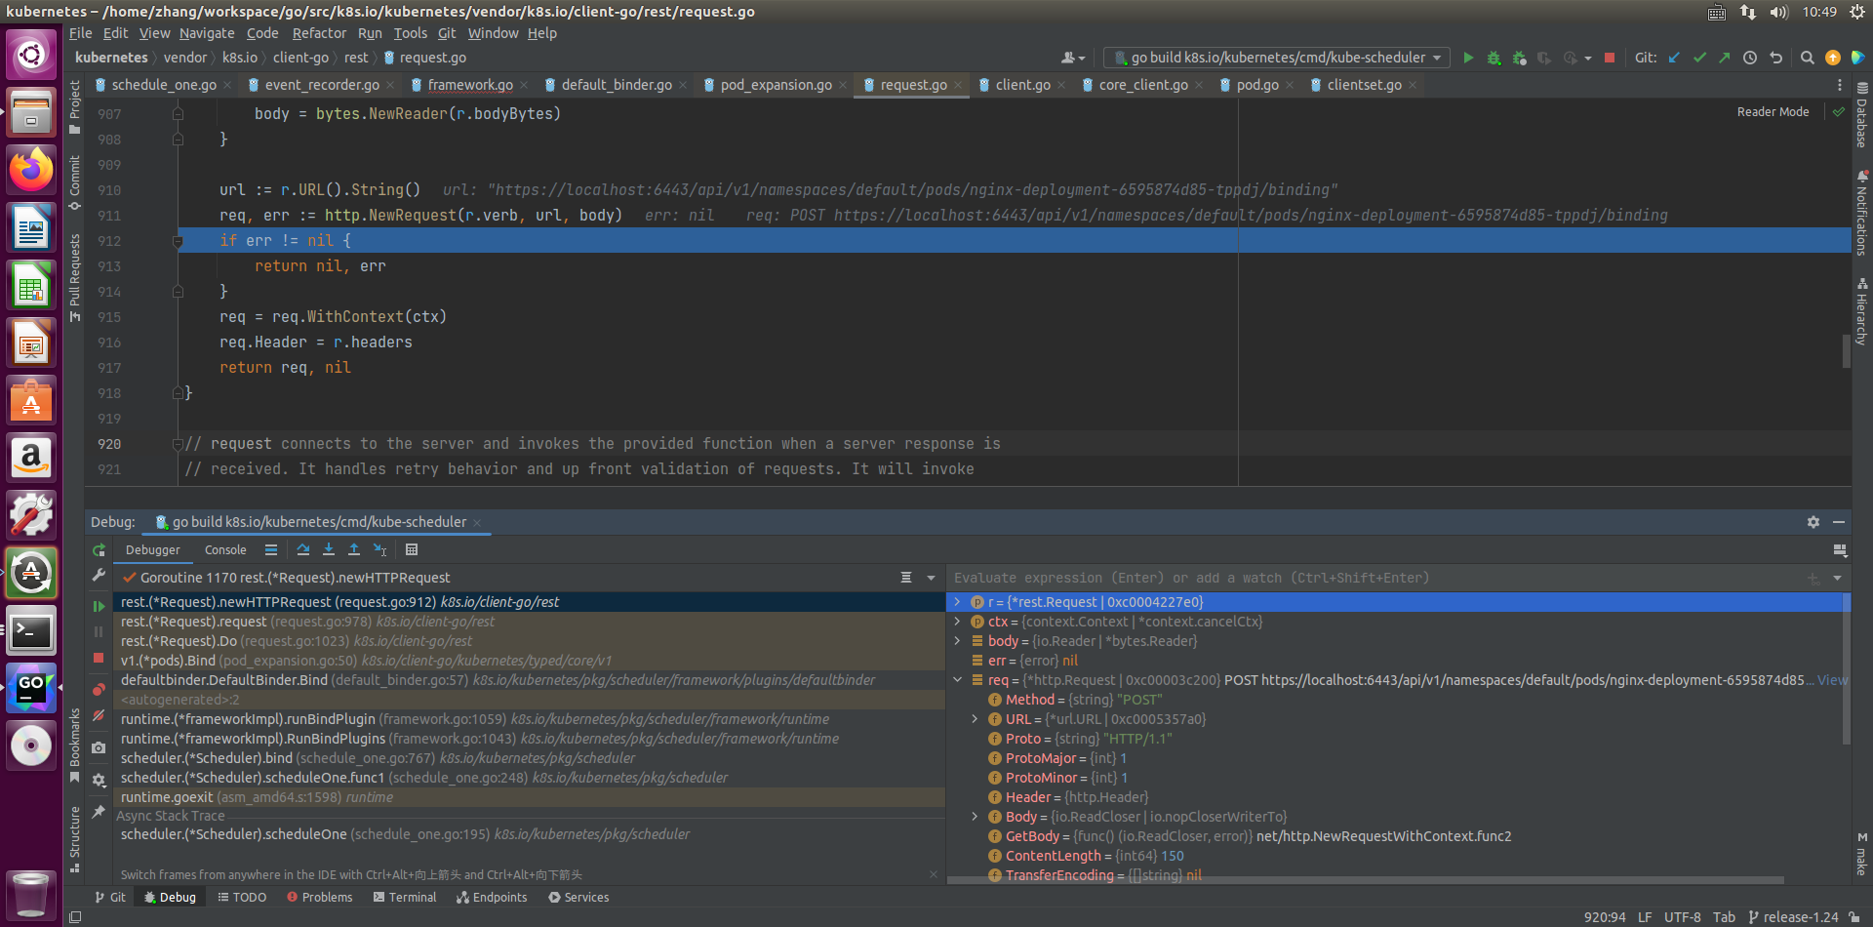Screen dimensions: 1873x927
Task: Click the Git Update Project arrow
Action: tap(1674, 58)
